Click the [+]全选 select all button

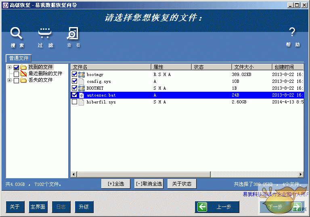coord(116,184)
